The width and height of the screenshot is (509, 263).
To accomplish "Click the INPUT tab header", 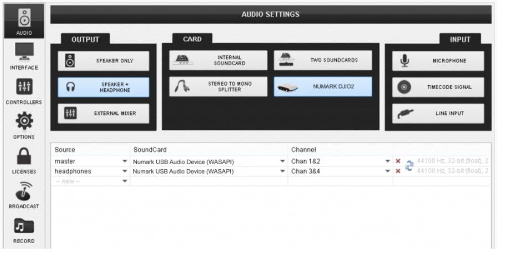I will [x=460, y=40].
